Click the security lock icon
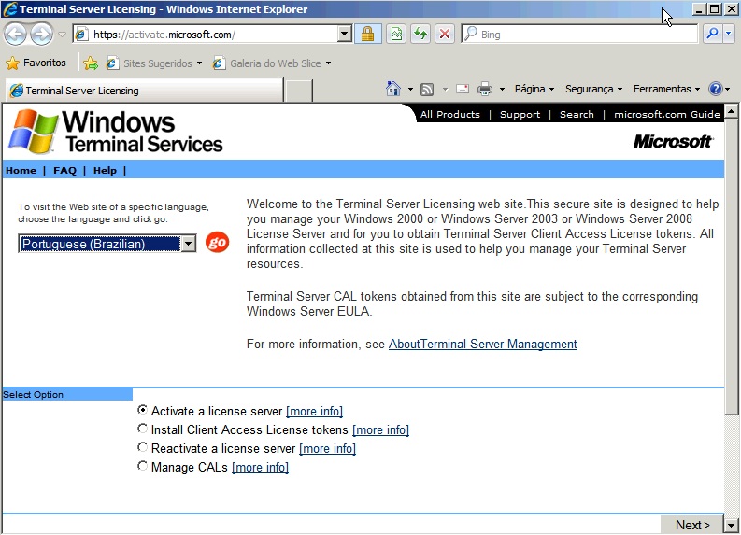Screen dimensions: 741x535 (x=367, y=35)
